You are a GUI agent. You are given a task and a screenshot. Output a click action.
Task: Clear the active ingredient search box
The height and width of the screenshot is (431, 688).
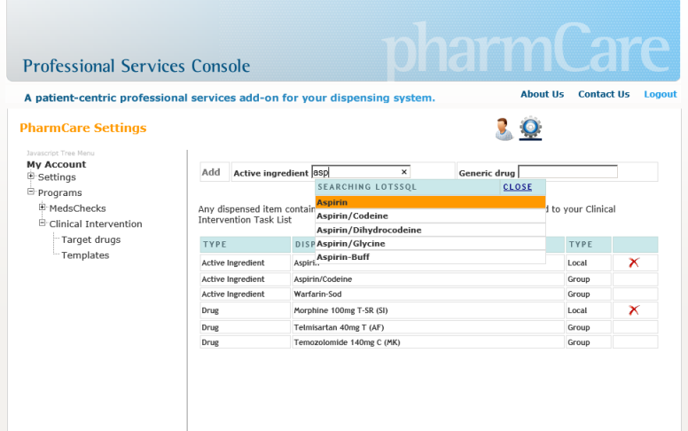(403, 172)
